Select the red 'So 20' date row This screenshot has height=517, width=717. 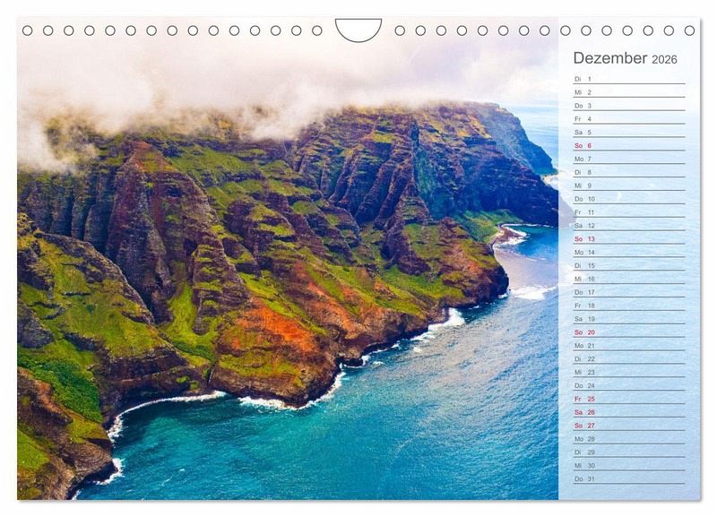[x=629, y=332]
